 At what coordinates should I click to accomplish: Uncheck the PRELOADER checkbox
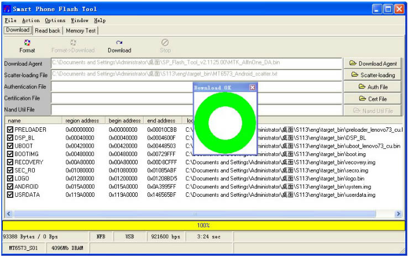[10, 130]
